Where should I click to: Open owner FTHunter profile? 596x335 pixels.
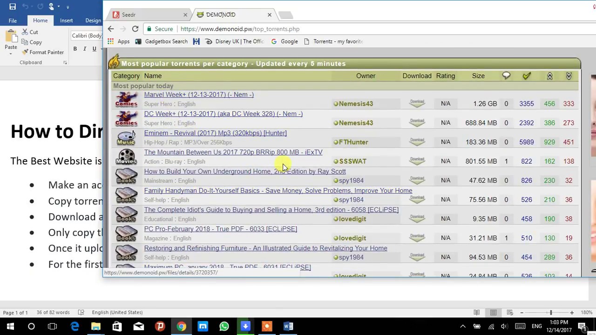(x=353, y=142)
